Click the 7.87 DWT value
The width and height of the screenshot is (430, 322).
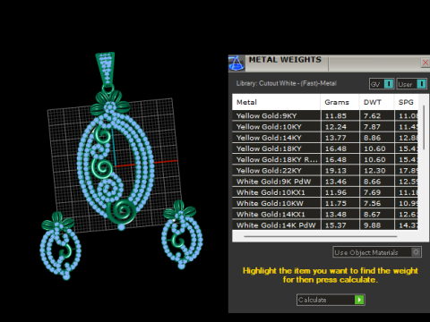click(372, 127)
